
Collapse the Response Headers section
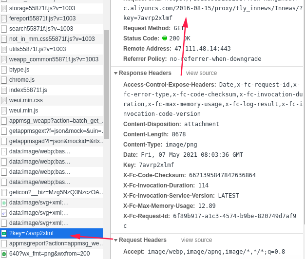115,73
